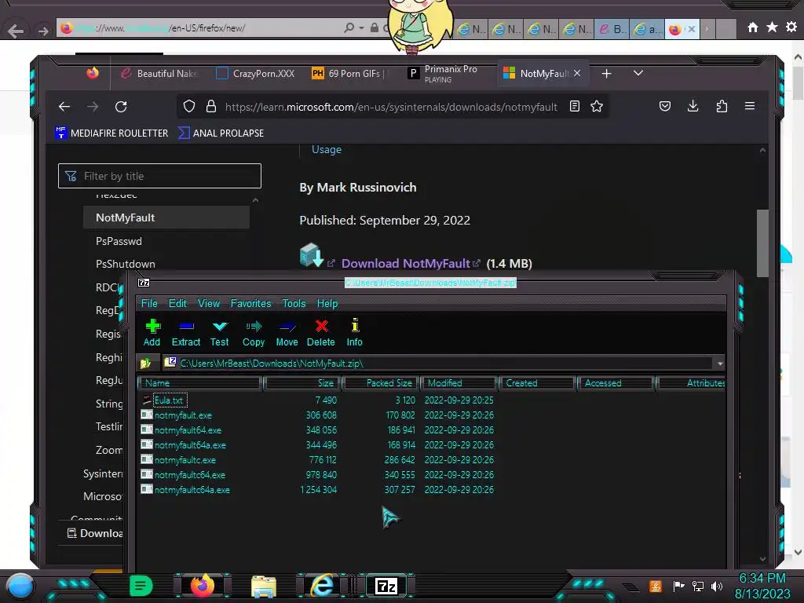This screenshot has width=804, height=603.
Task: List all Firefox tabs with the chevron
Action: (638, 73)
